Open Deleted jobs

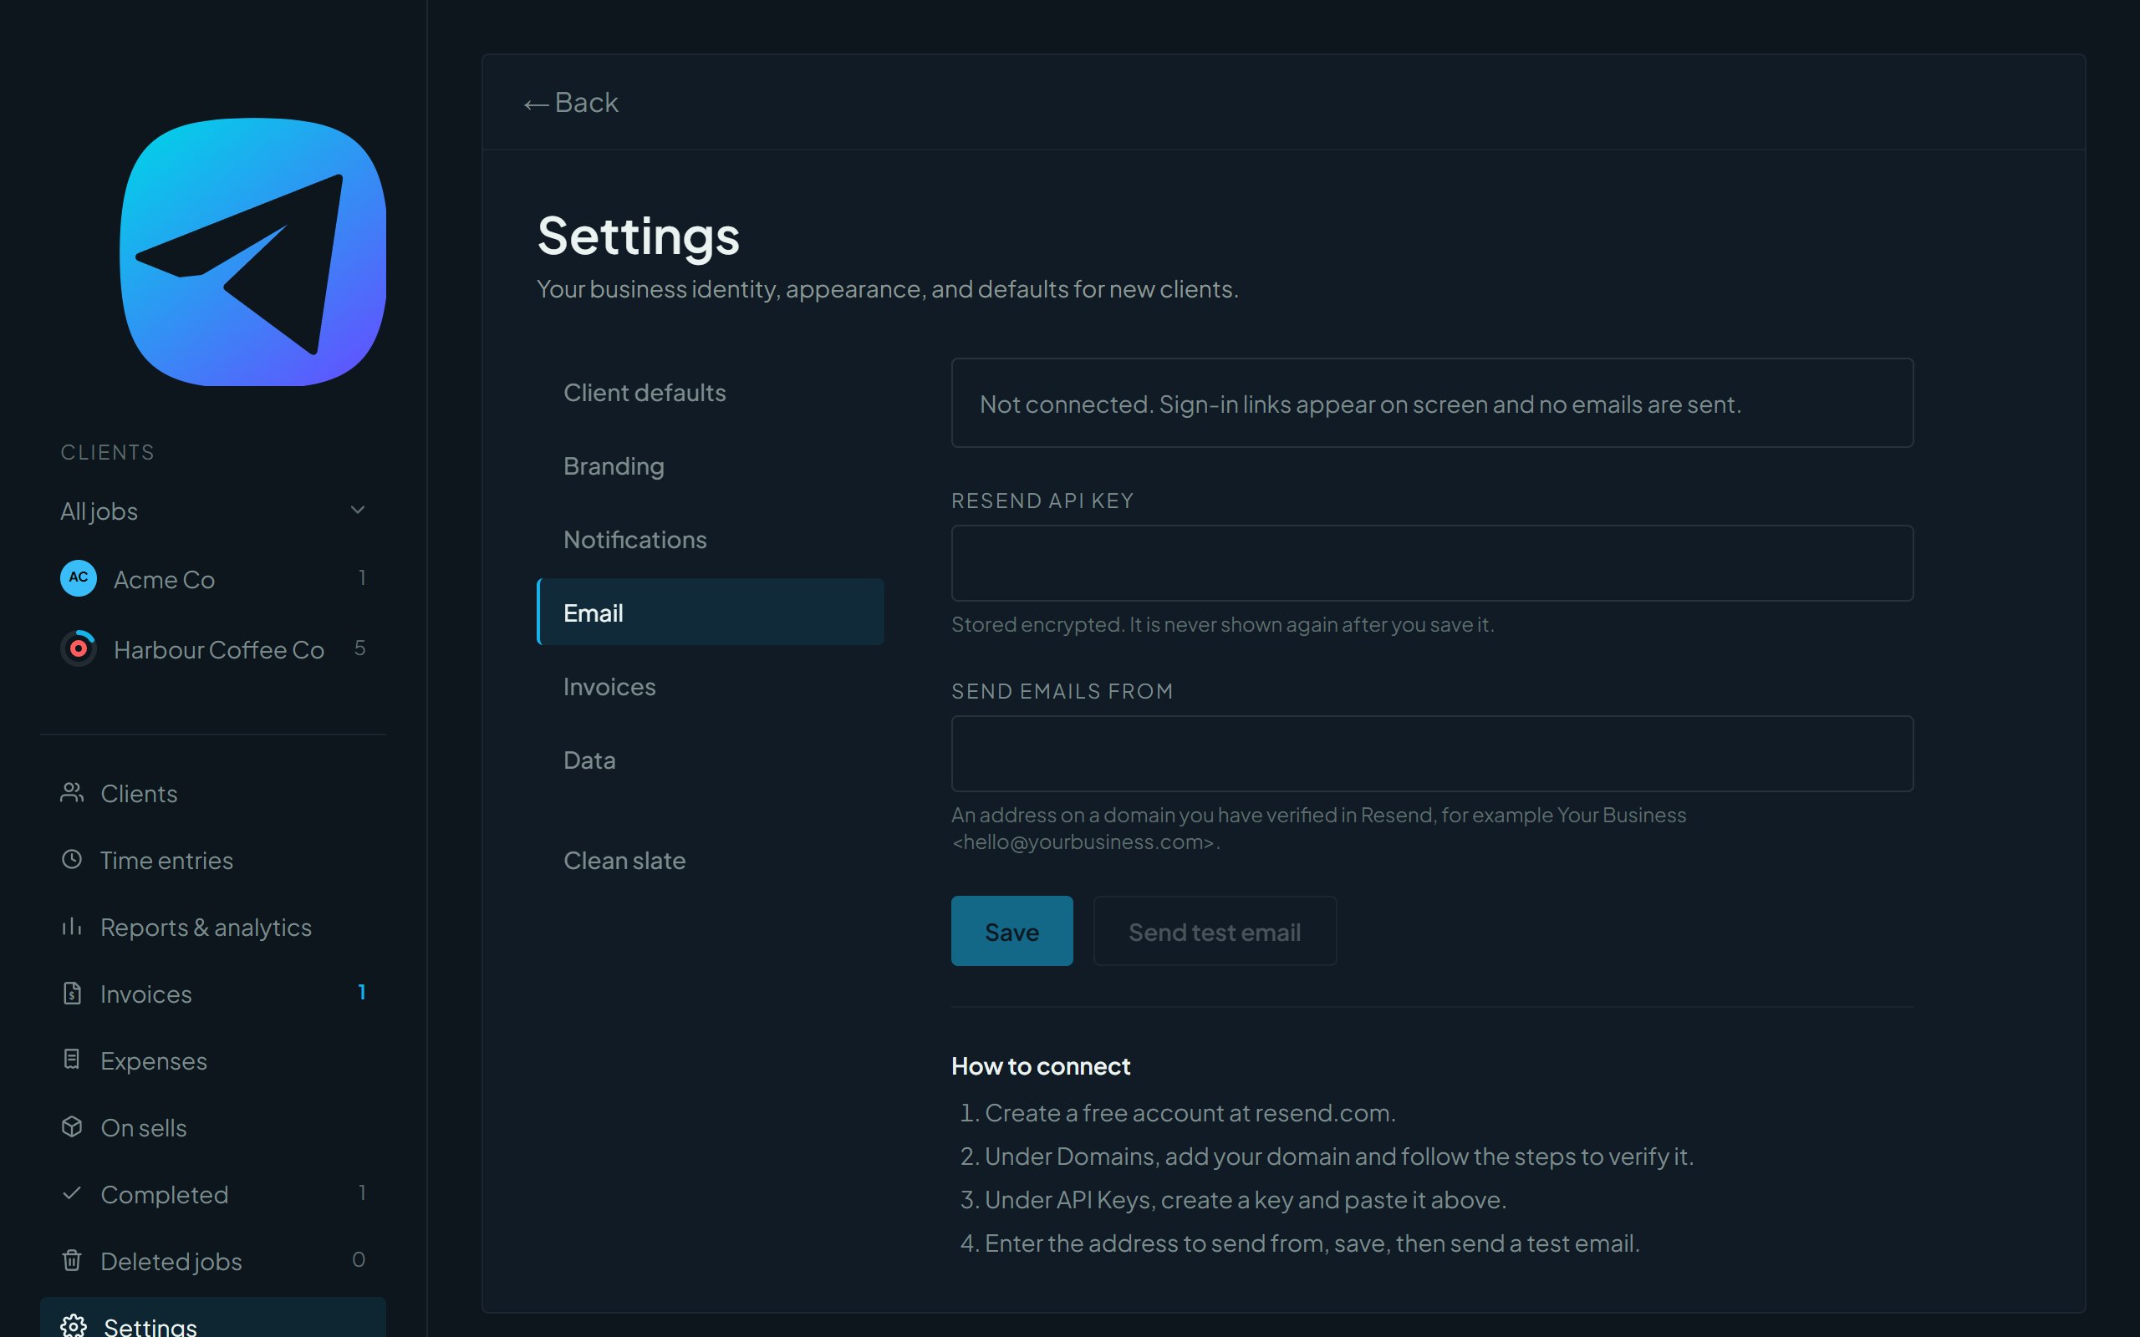[x=213, y=1261]
